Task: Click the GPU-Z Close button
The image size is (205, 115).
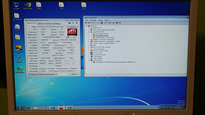Action: 74,74
